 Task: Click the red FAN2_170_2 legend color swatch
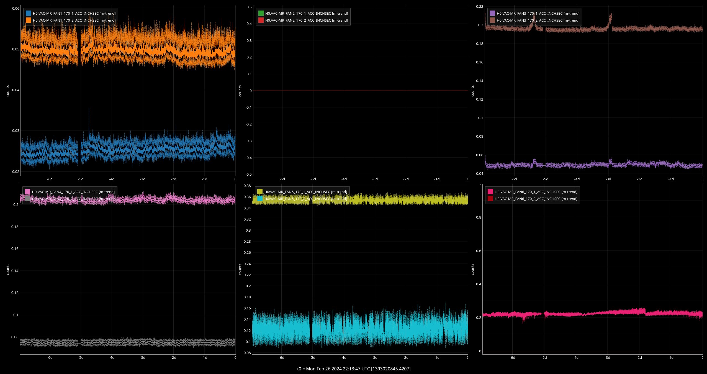coord(261,20)
